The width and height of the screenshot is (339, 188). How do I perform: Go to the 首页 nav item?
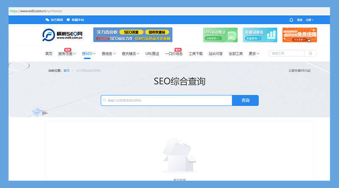pyautogui.click(x=49, y=54)
